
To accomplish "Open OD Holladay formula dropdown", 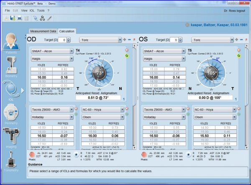I will tap(52, 117).
